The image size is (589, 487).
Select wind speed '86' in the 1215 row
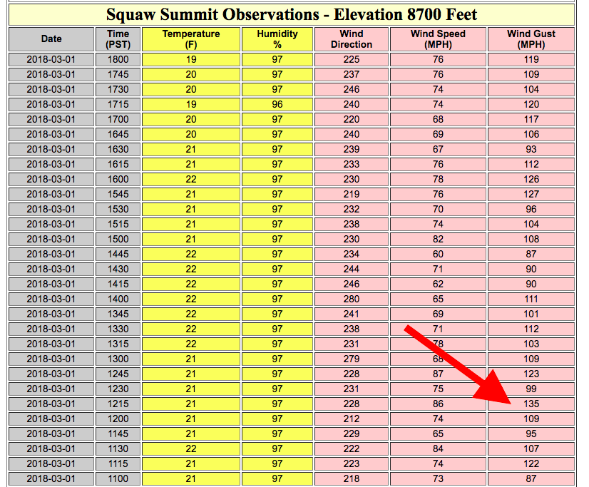[x=438, y=404]
